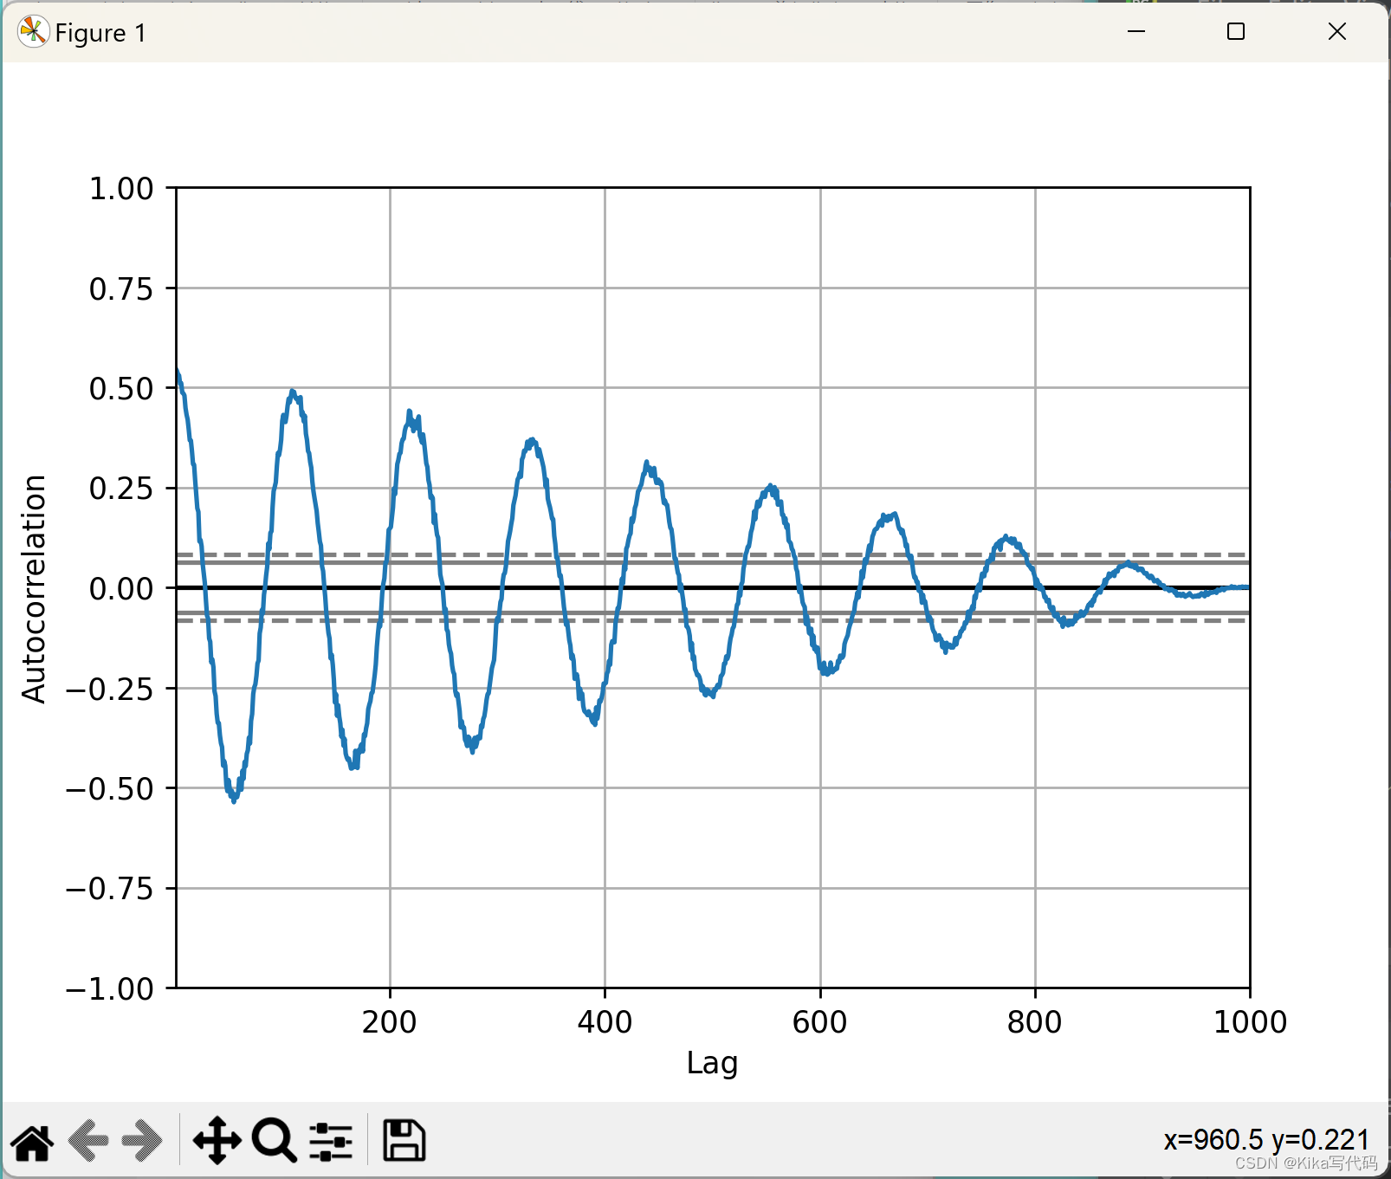This screenshot has width=1391, height=1179.
Task: Click the 600 x-axis tick label
Action: click(x=820, y=1022)
